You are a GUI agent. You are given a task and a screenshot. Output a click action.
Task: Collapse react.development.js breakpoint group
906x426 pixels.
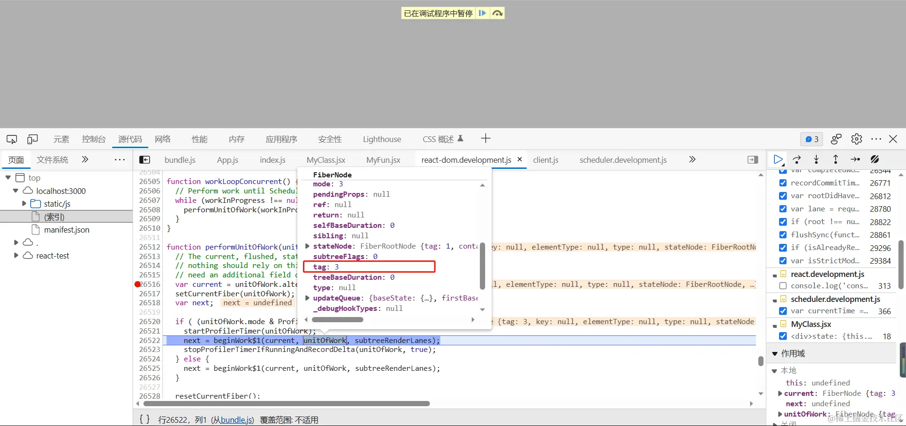click(x=775, y=275)
